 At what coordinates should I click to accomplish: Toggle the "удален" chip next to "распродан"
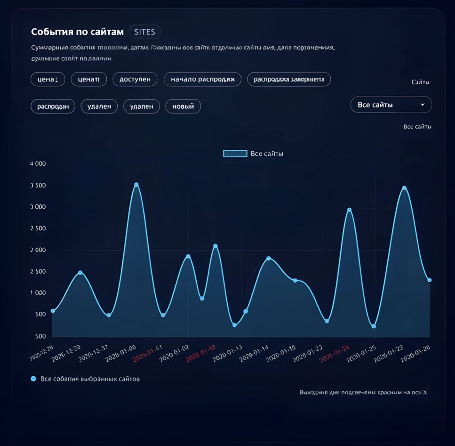click(99, 106)
